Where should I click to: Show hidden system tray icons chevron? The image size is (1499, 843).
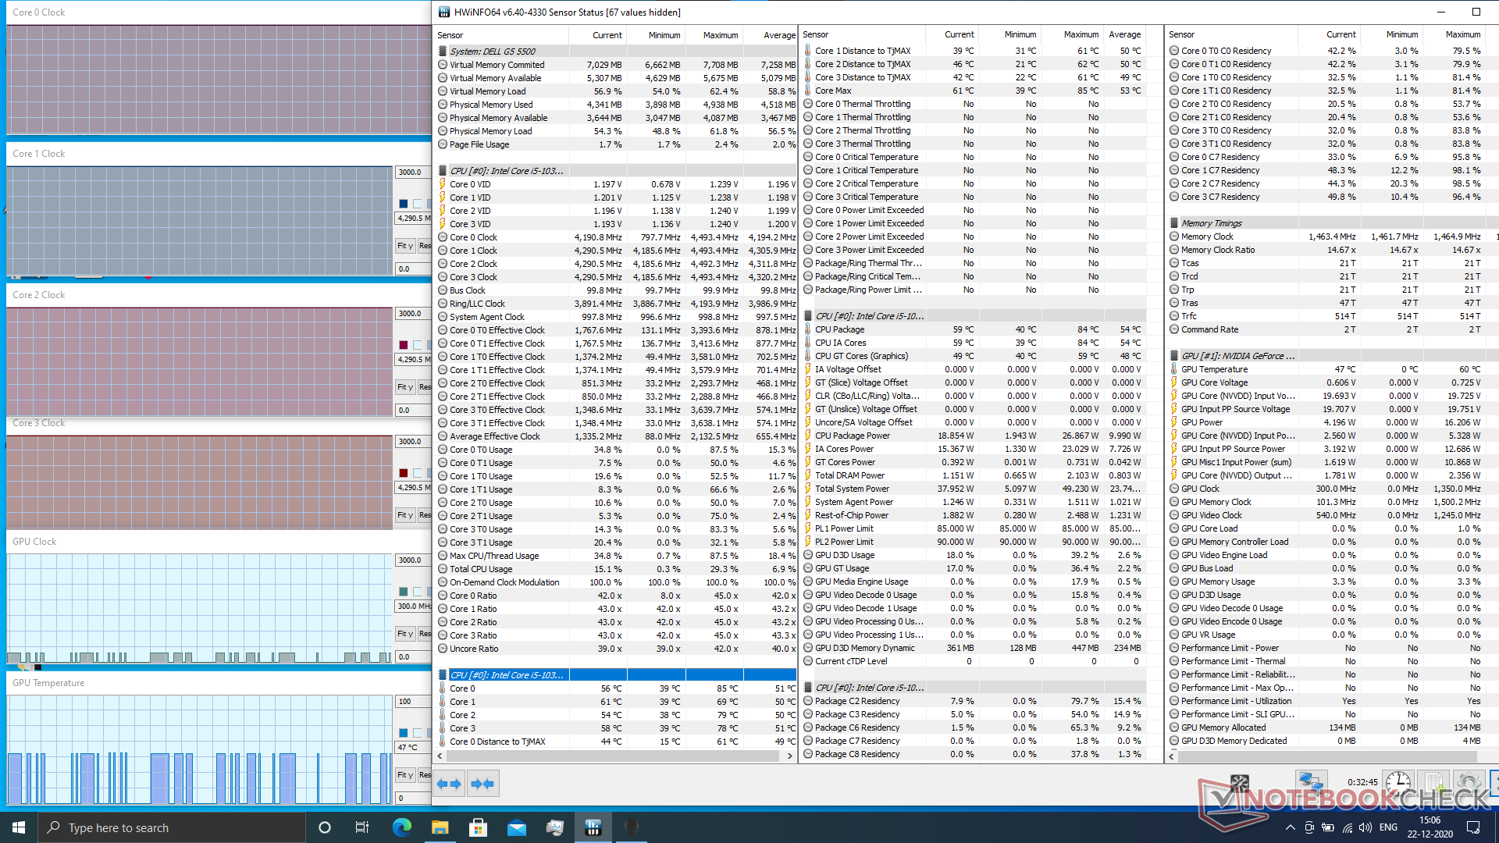(1290, 827)
